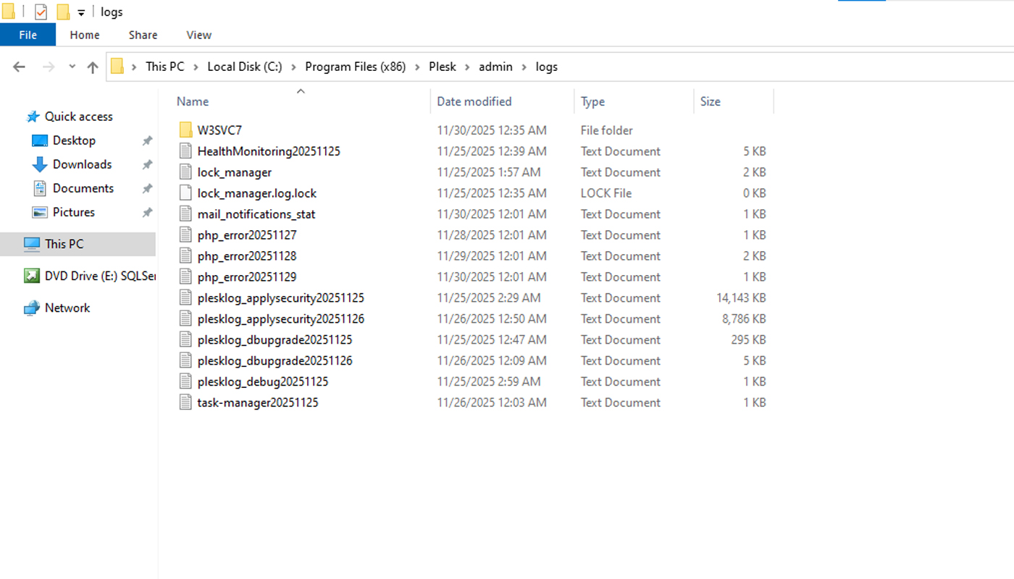Click the Up one level arrow
This screenshot has height=579, width=1014.
coord(93,67)
